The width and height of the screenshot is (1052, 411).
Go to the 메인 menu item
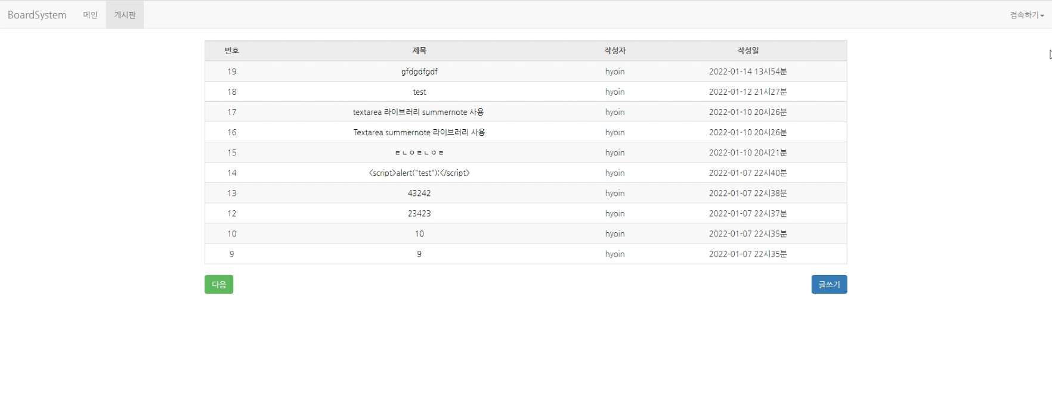90,15
